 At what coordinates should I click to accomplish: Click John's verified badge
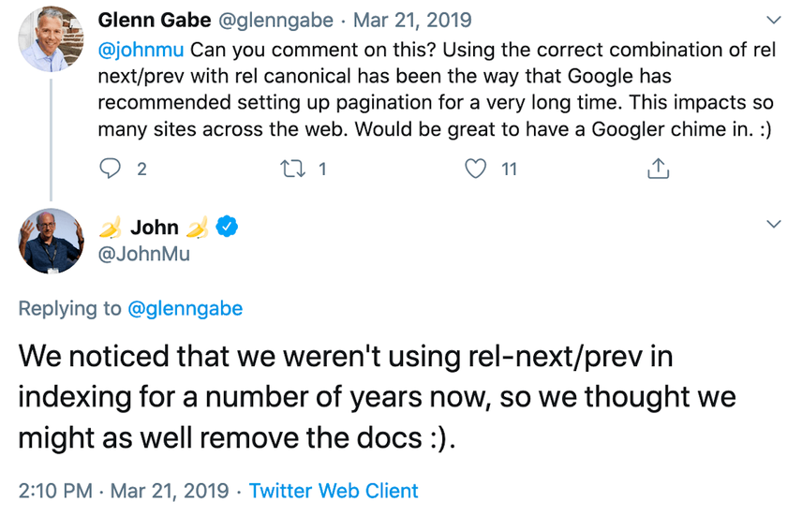(x=228, y=226)
